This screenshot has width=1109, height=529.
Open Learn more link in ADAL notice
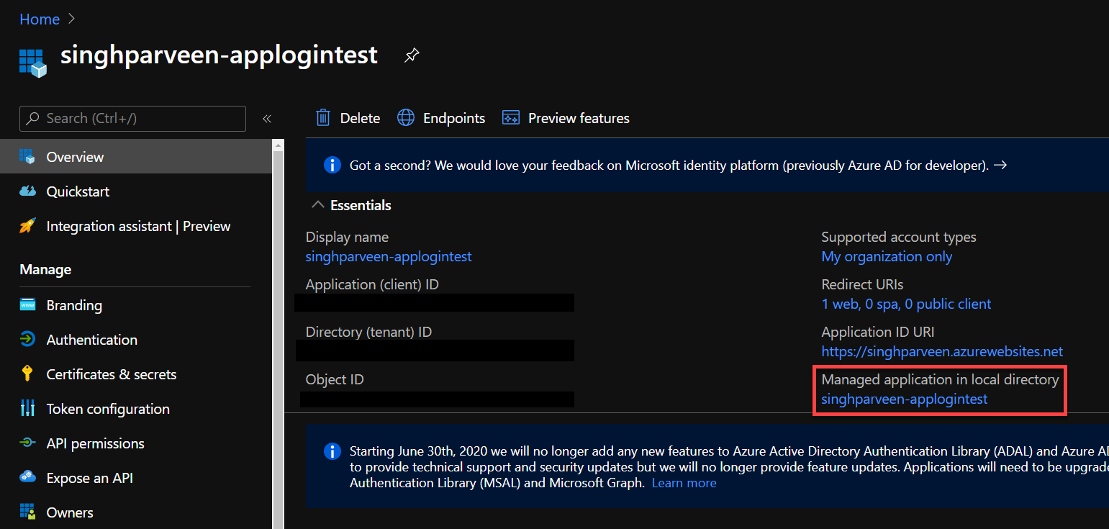[x=684, y=483]
